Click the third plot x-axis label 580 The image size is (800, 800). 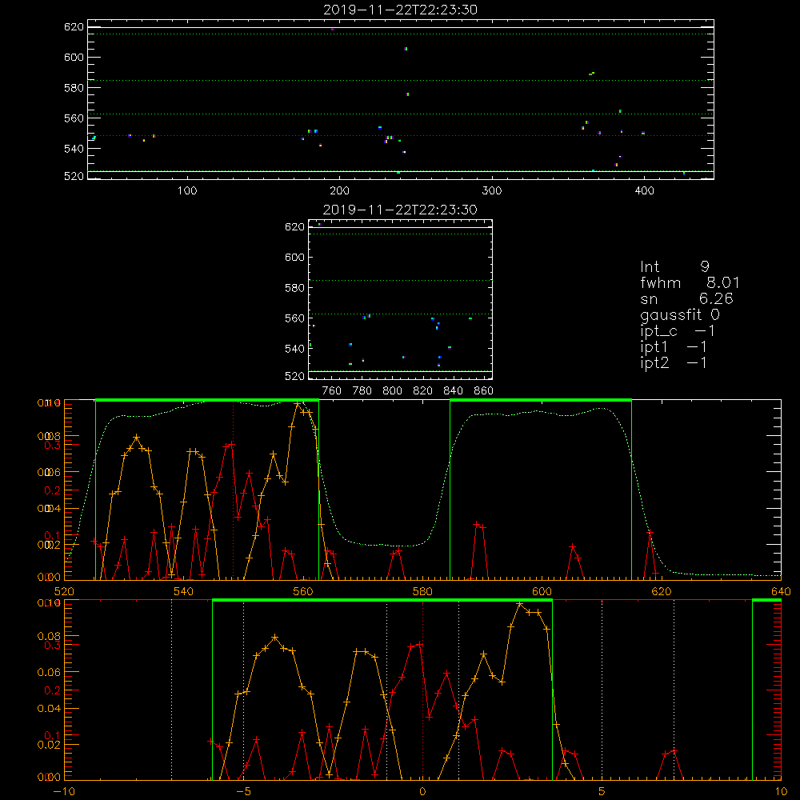422,591
